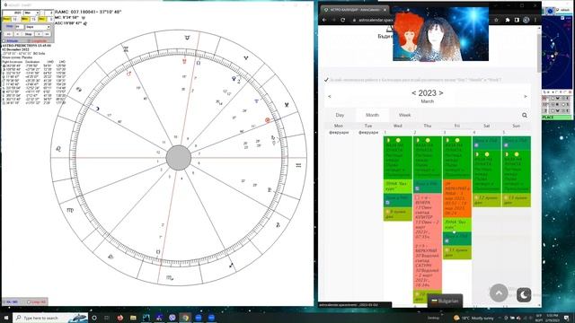Image resolution: width=575 pixels, height=323 pixels.
Task: Click the fast-backward << button
Action: (9, 34)
